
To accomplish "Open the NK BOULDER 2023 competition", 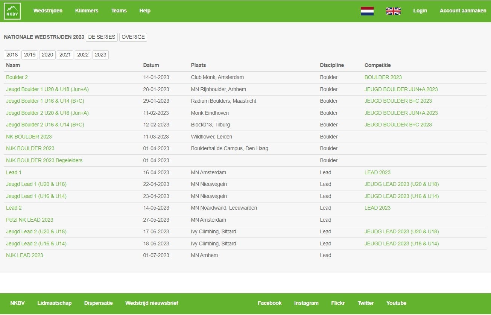I will 29,137.
